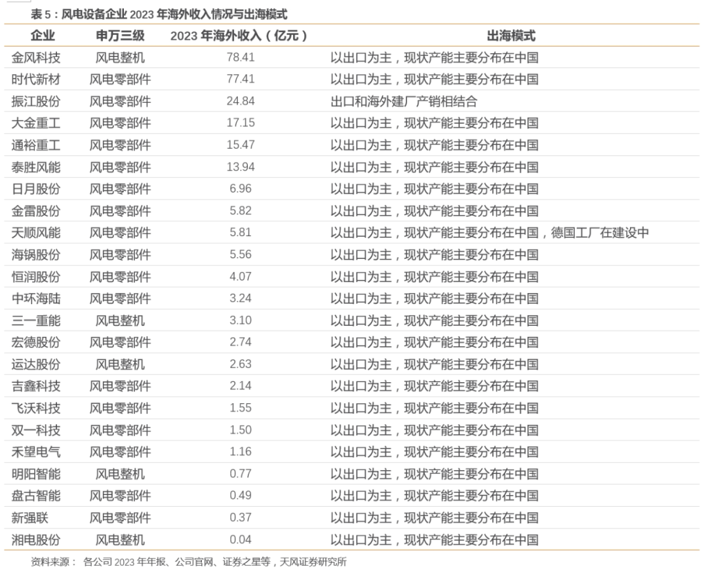Click the 出海模式 text in the 新强联 row
Image resolution: width=708 pixels, height=573 pixels.
click(435, 518)
